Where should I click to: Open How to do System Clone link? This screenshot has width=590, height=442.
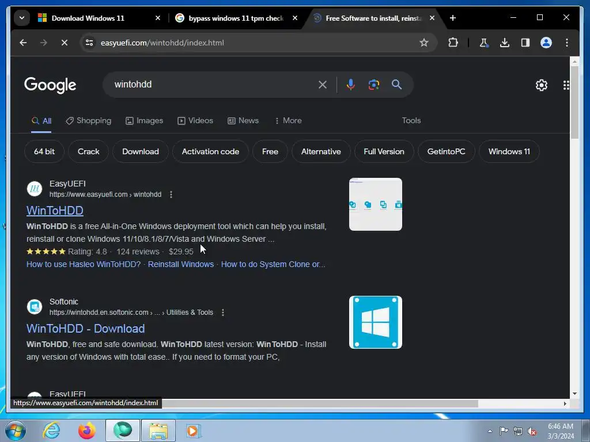(273, 264)
